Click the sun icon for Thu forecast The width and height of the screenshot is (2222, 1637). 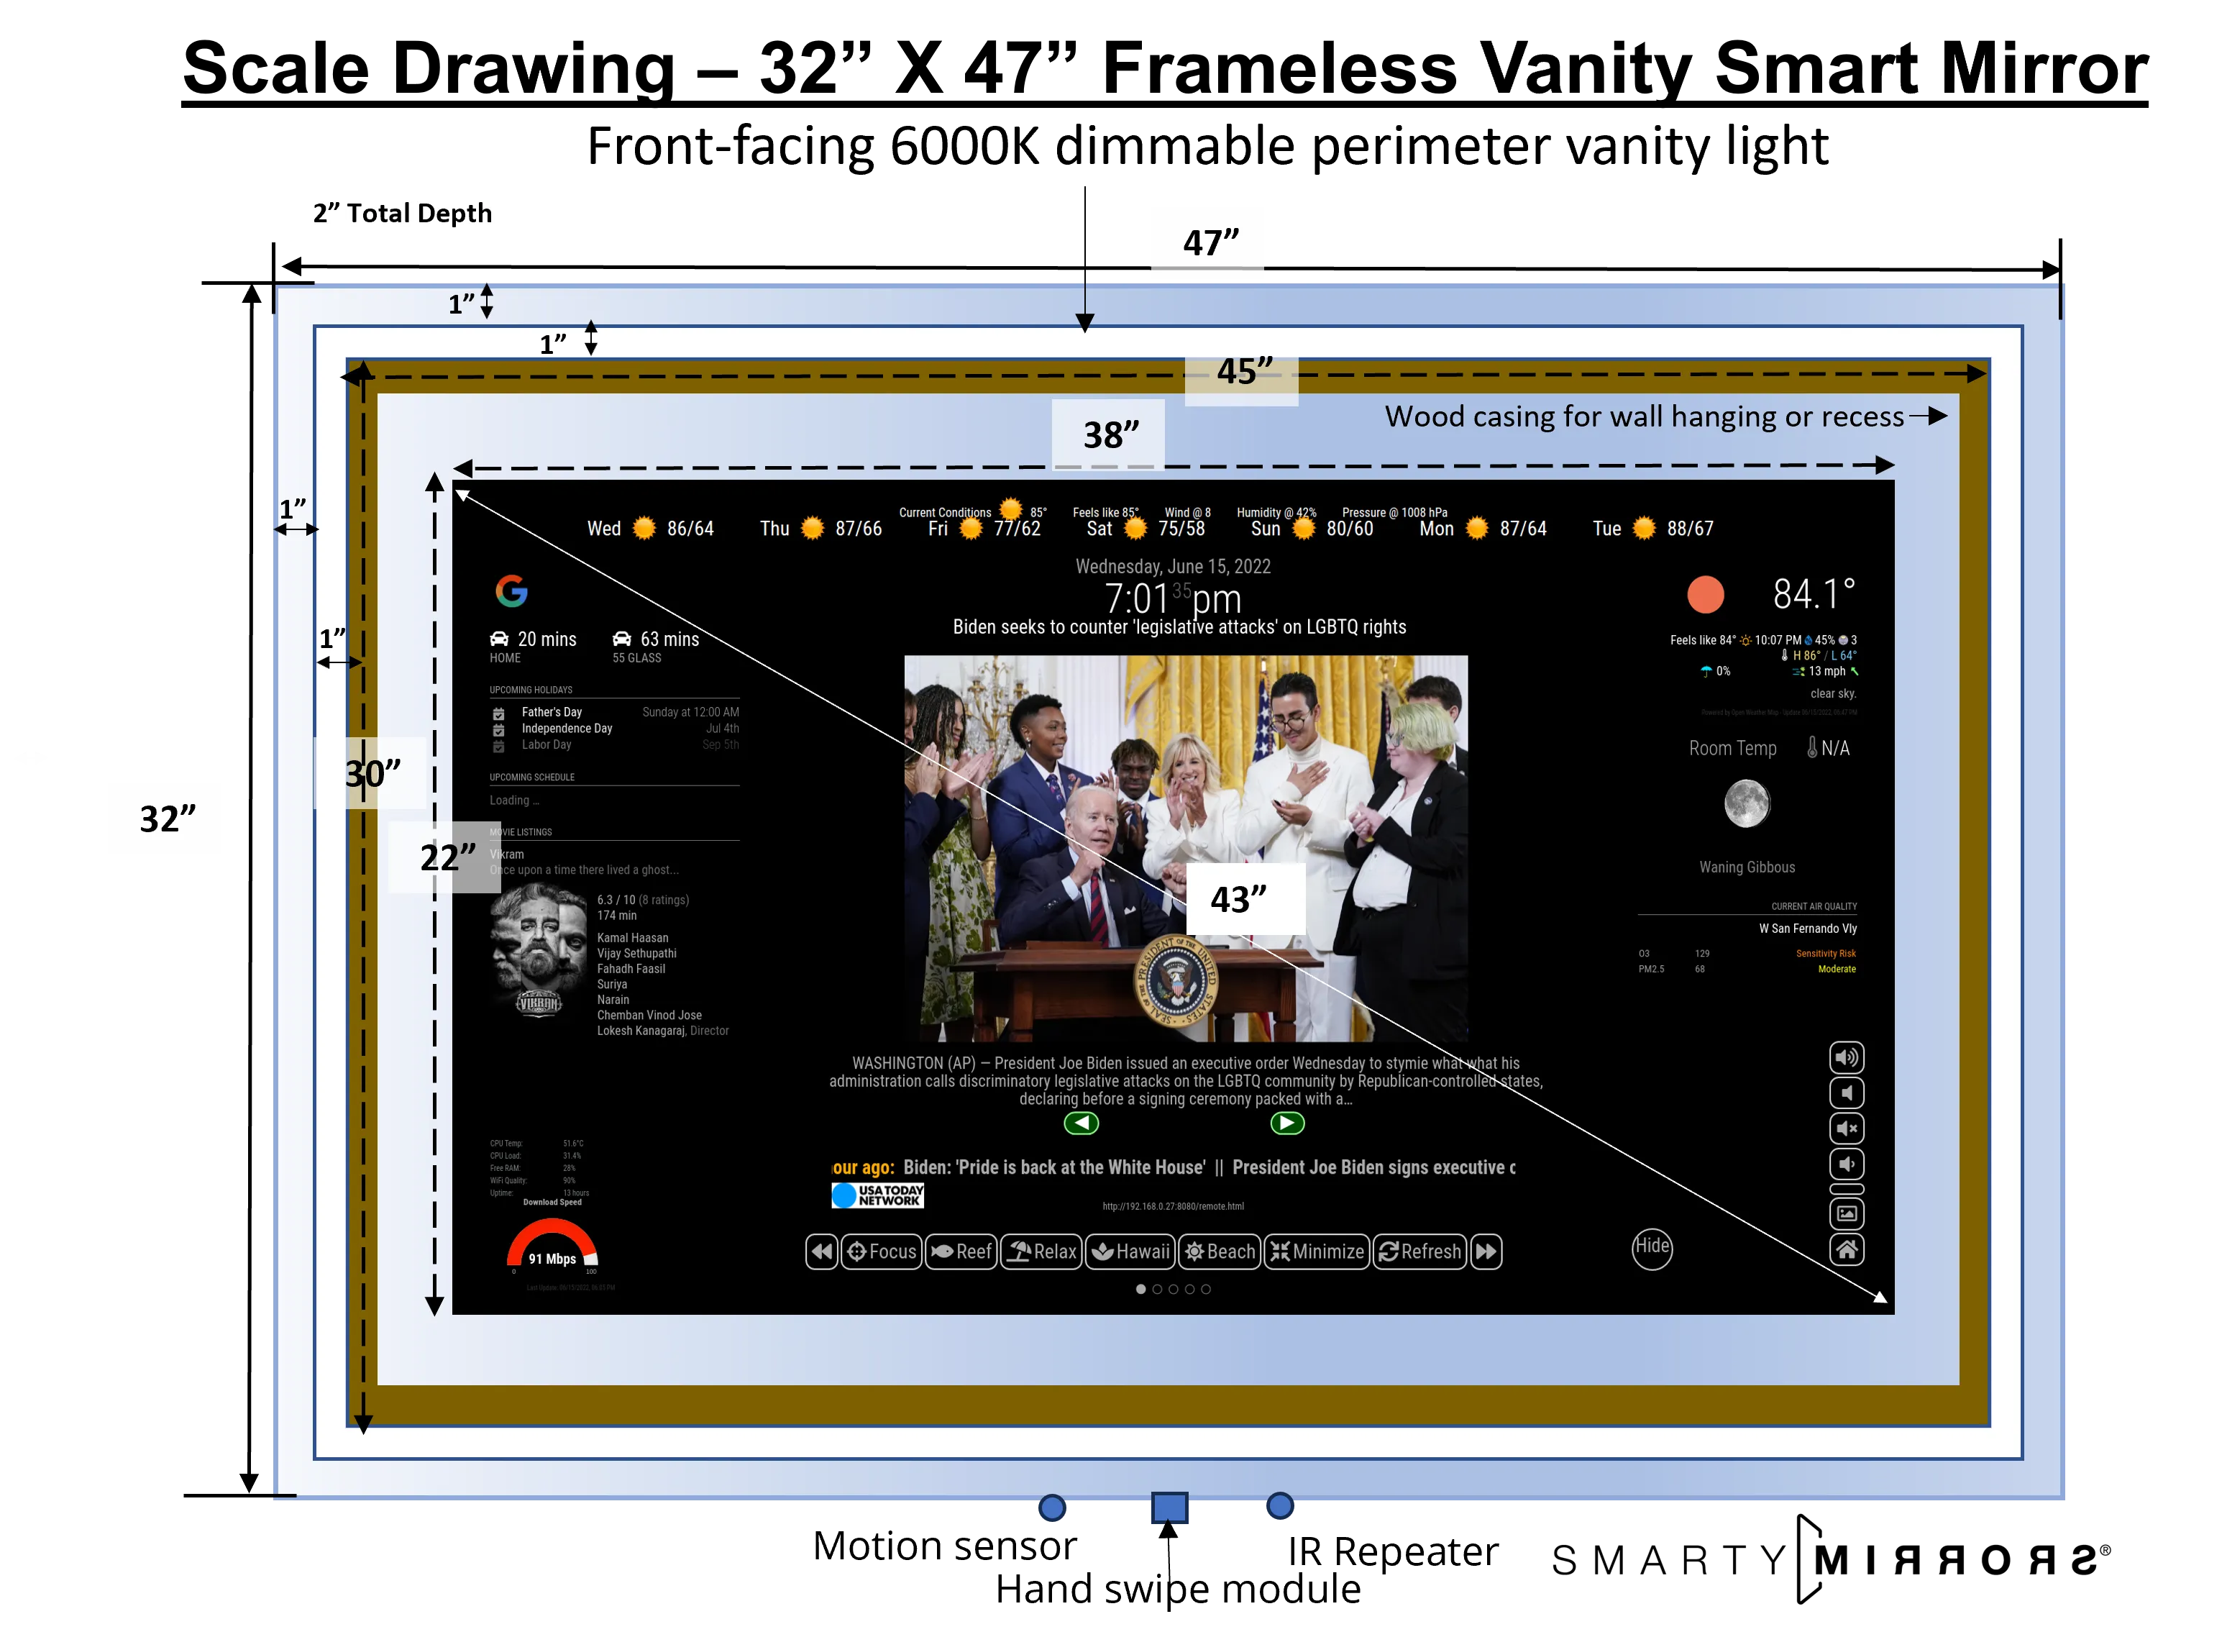click(813, 528)
